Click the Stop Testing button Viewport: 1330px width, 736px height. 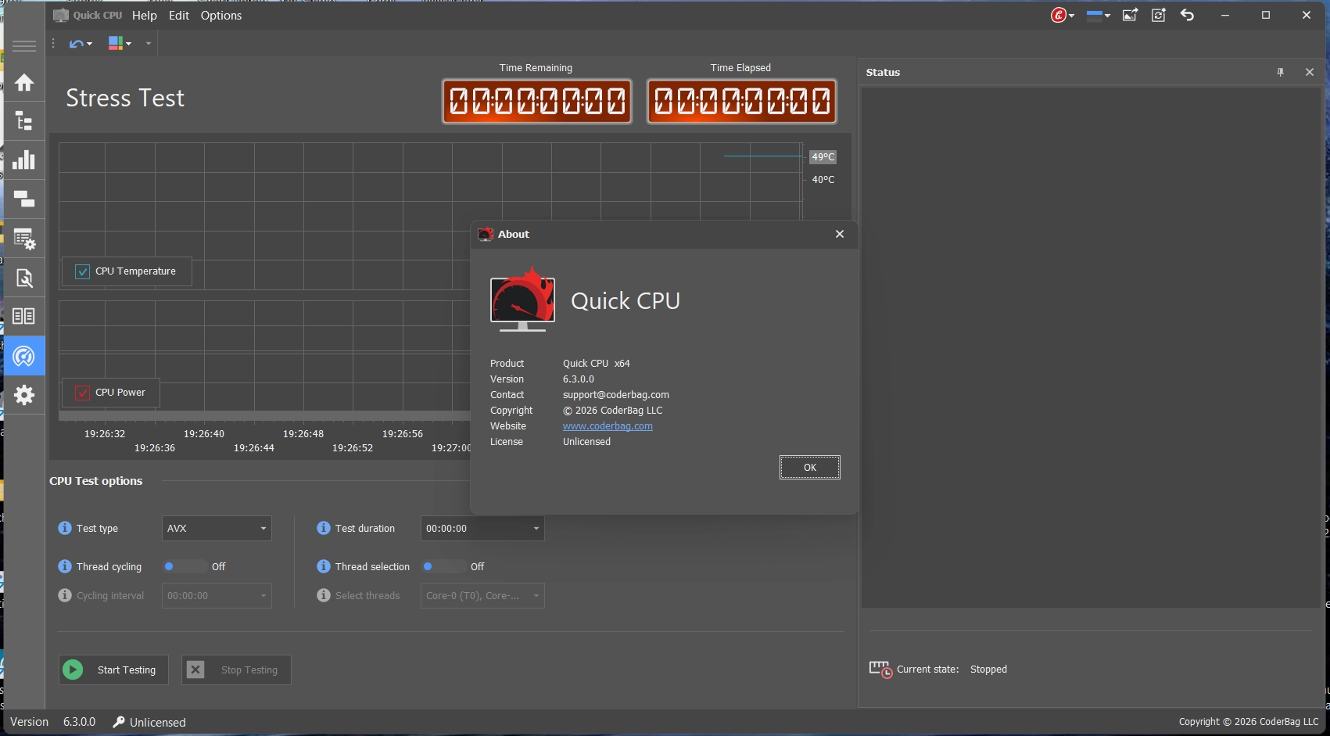pos(236,670)
